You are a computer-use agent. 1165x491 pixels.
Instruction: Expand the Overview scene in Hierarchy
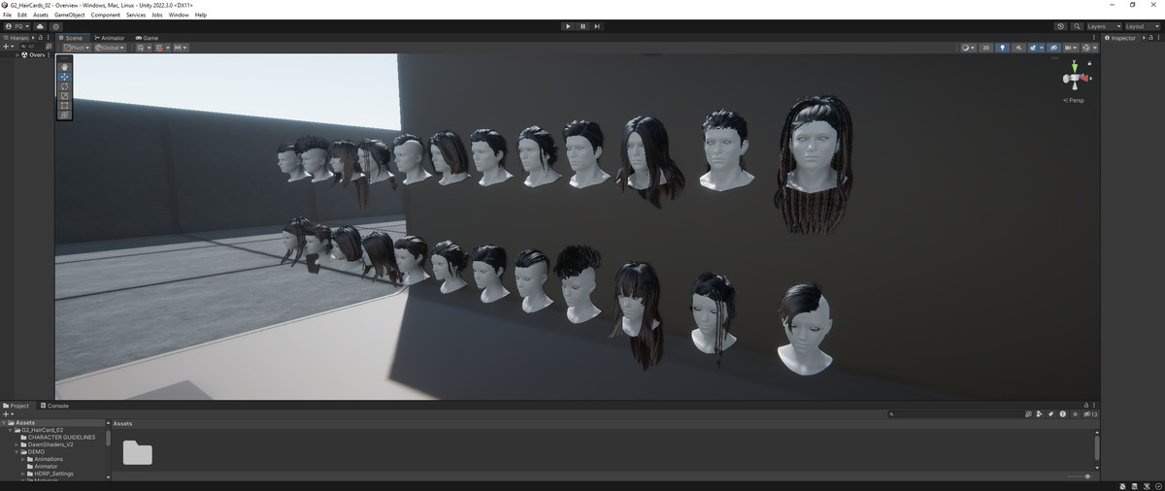[17, 55]
